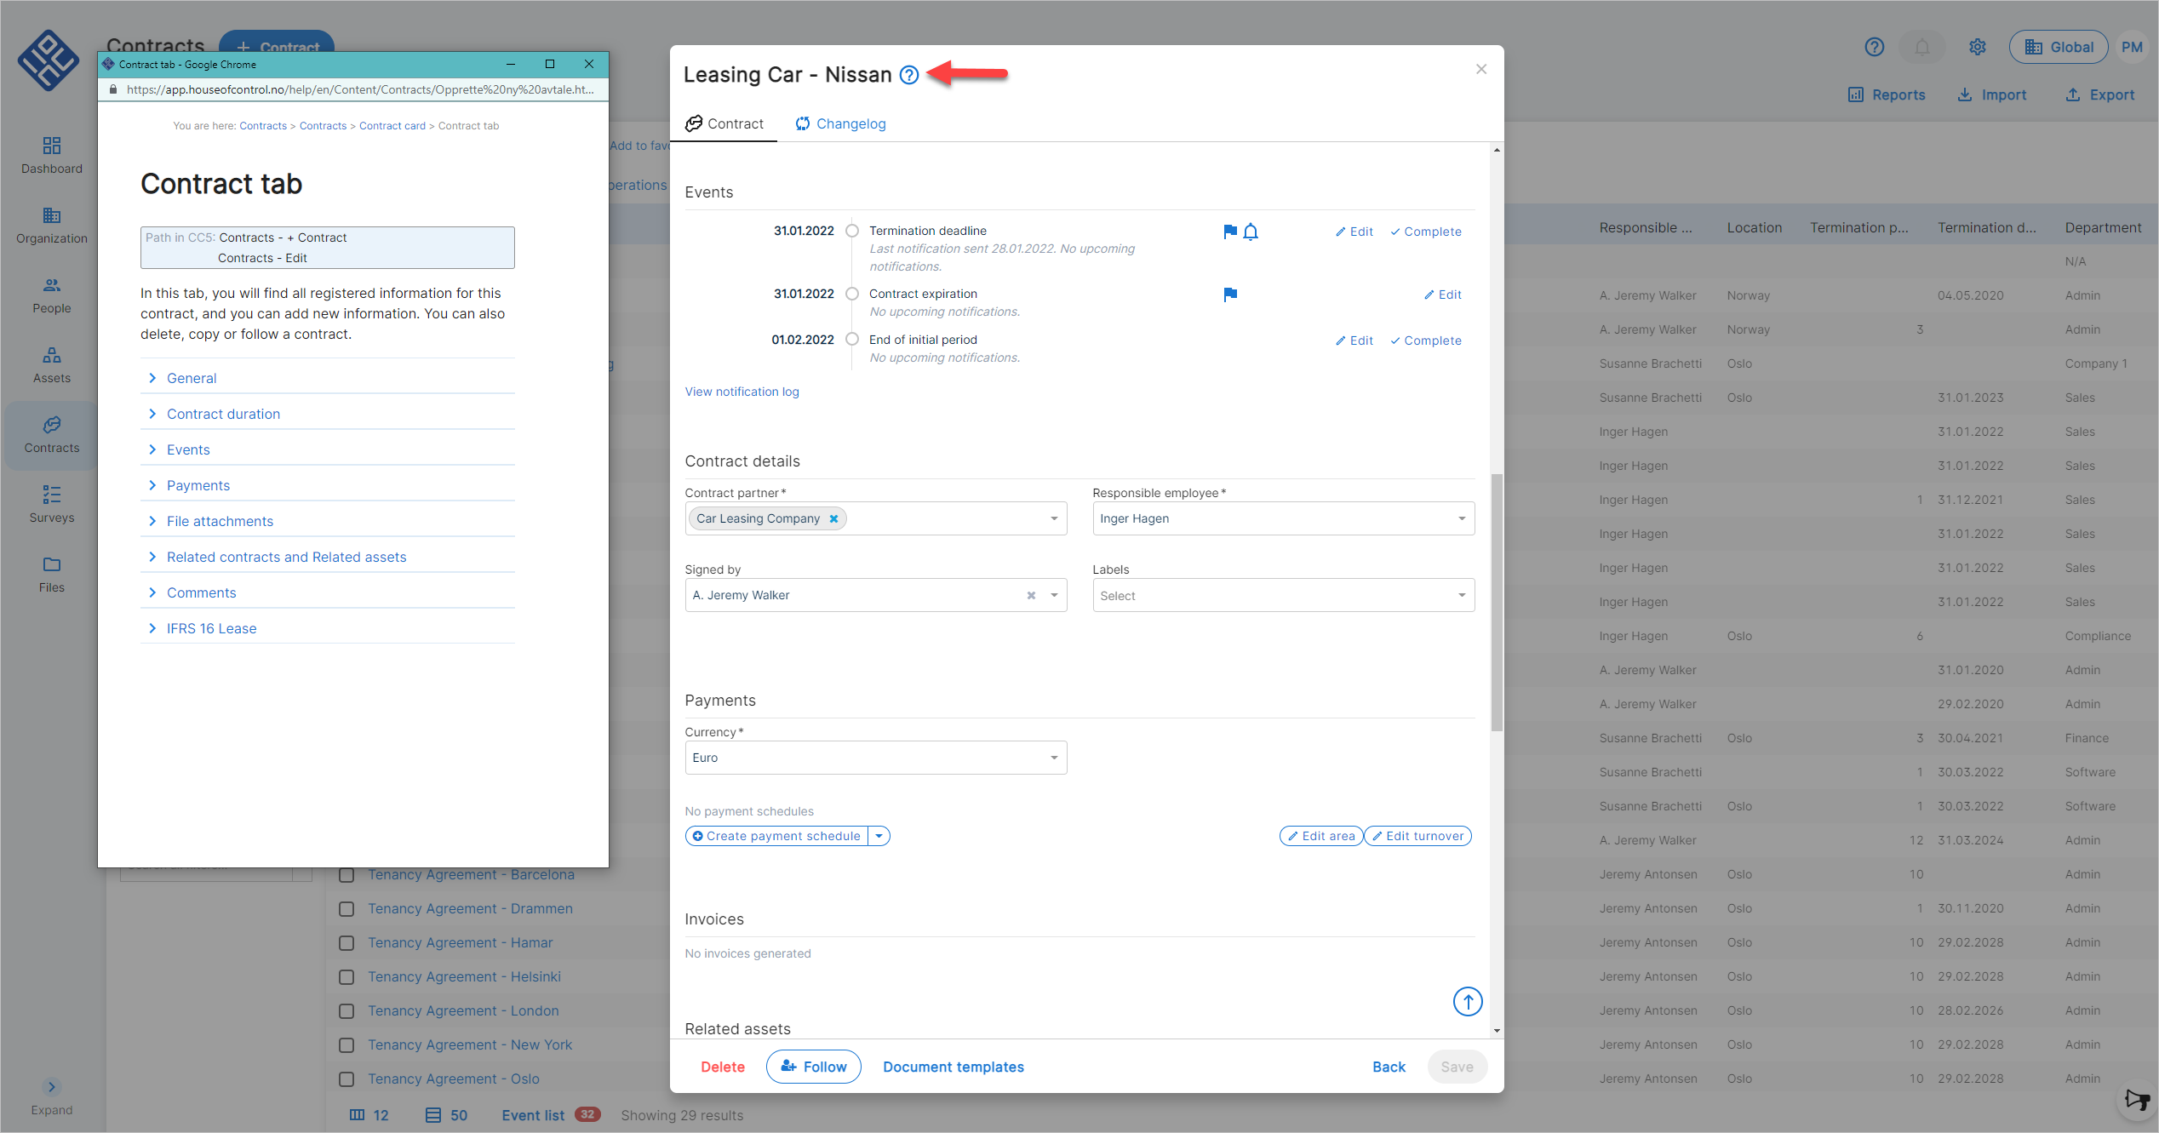This screenshot has height=1133, width=2159.
Task: Click Delete at dialog bottom
Action: pyautogui.click(x=723, y=1067)
